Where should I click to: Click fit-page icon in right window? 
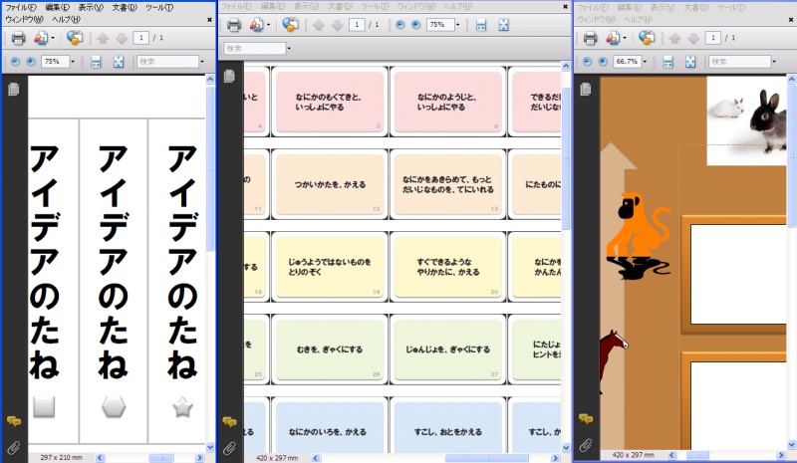[x=690, y=62]
